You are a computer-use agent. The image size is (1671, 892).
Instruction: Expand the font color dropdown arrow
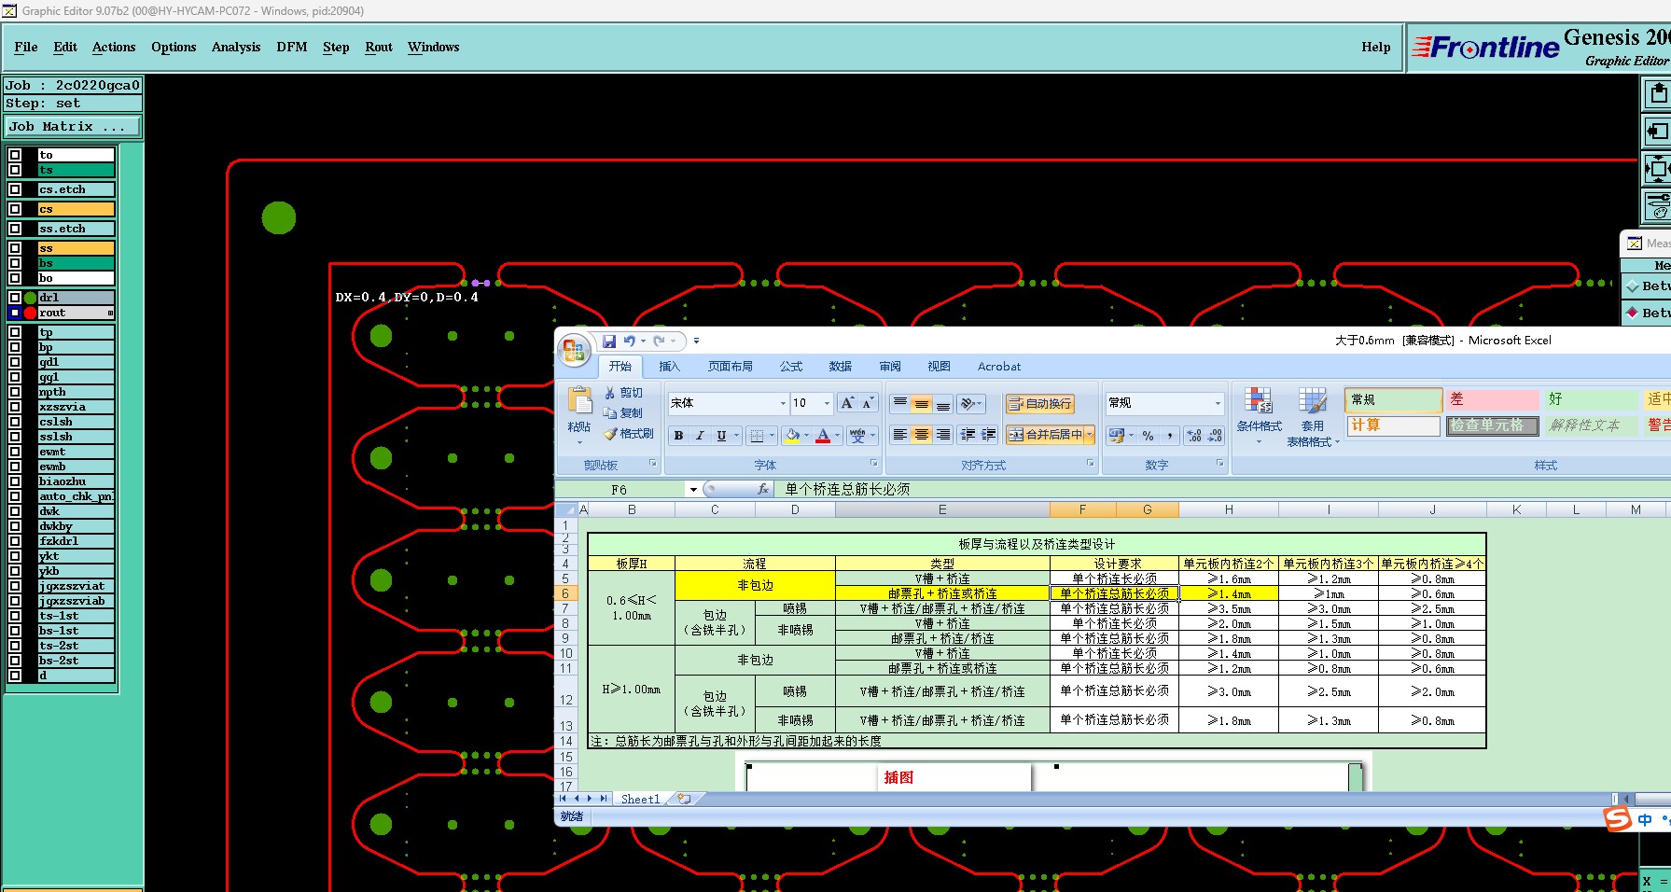point(837,436)
